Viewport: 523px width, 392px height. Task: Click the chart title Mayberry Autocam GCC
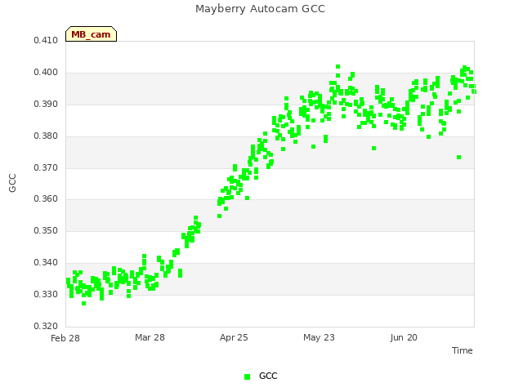coord(260,9)
